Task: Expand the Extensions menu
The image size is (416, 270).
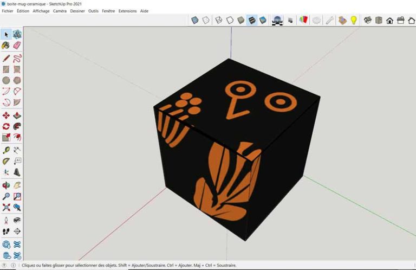Action: (127, 11)
